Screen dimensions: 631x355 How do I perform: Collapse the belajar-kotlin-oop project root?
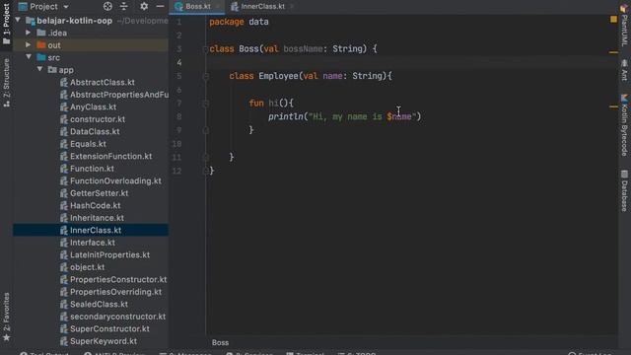pyautogui.click(x=18, y=20)
